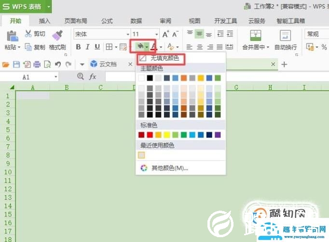This screenshot has height=242, width=329.
Task: Select the recently used color swatch
Action: [x=141, y=155]
